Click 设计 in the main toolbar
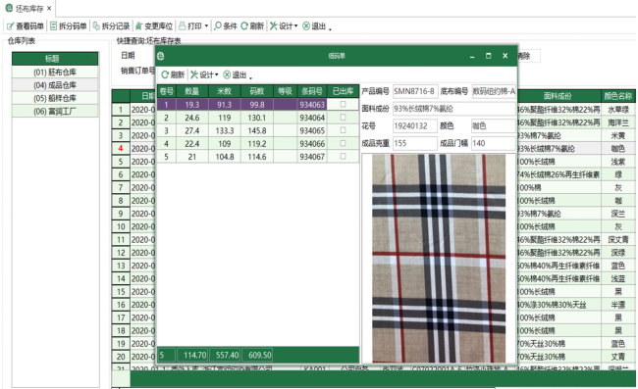 click(281, 26)
